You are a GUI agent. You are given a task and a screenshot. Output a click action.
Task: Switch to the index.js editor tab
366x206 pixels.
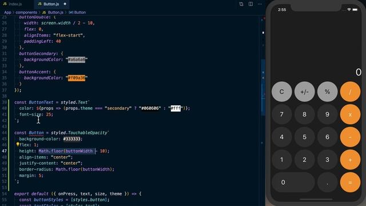pos(13,4)
